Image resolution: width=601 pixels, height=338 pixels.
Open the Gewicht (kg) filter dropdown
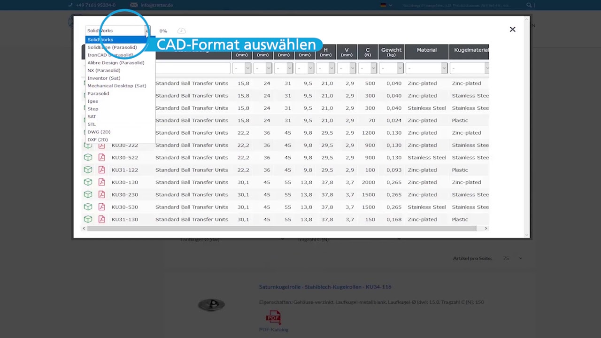click(x=391, y=69)
